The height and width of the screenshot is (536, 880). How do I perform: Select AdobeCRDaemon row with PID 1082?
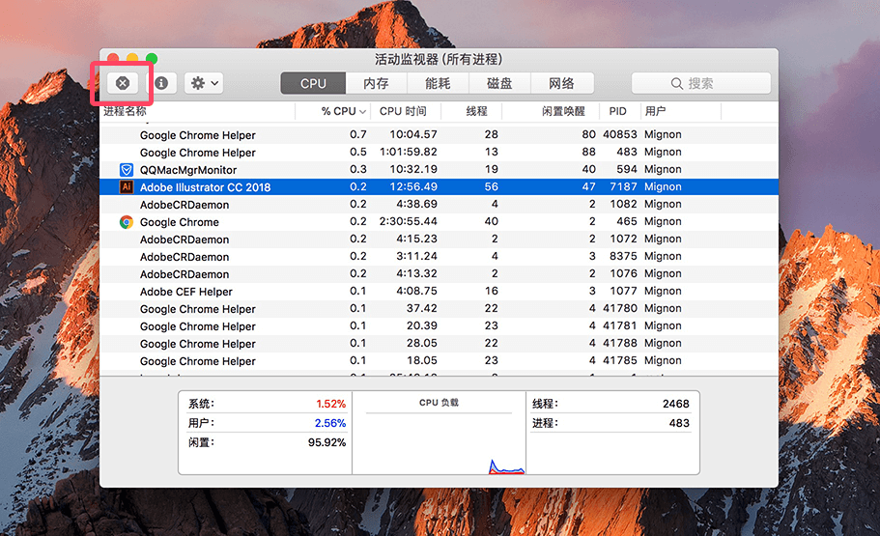[439, 205]
